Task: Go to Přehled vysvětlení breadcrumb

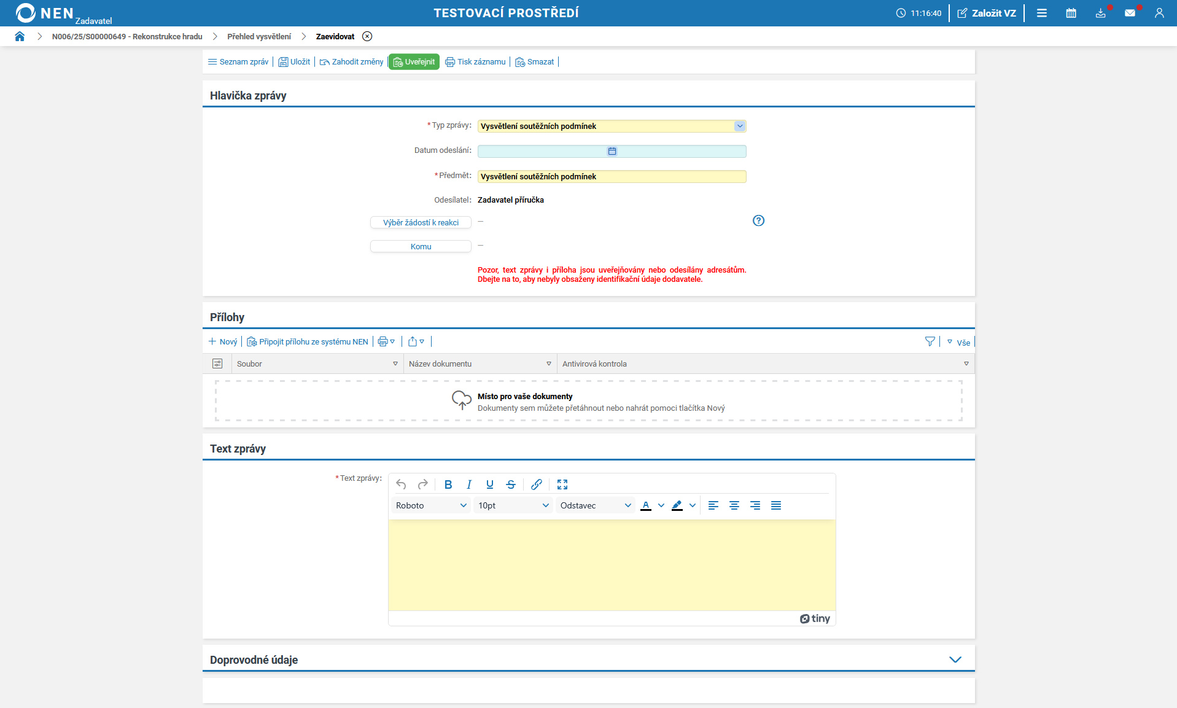Action: (259, 36)
